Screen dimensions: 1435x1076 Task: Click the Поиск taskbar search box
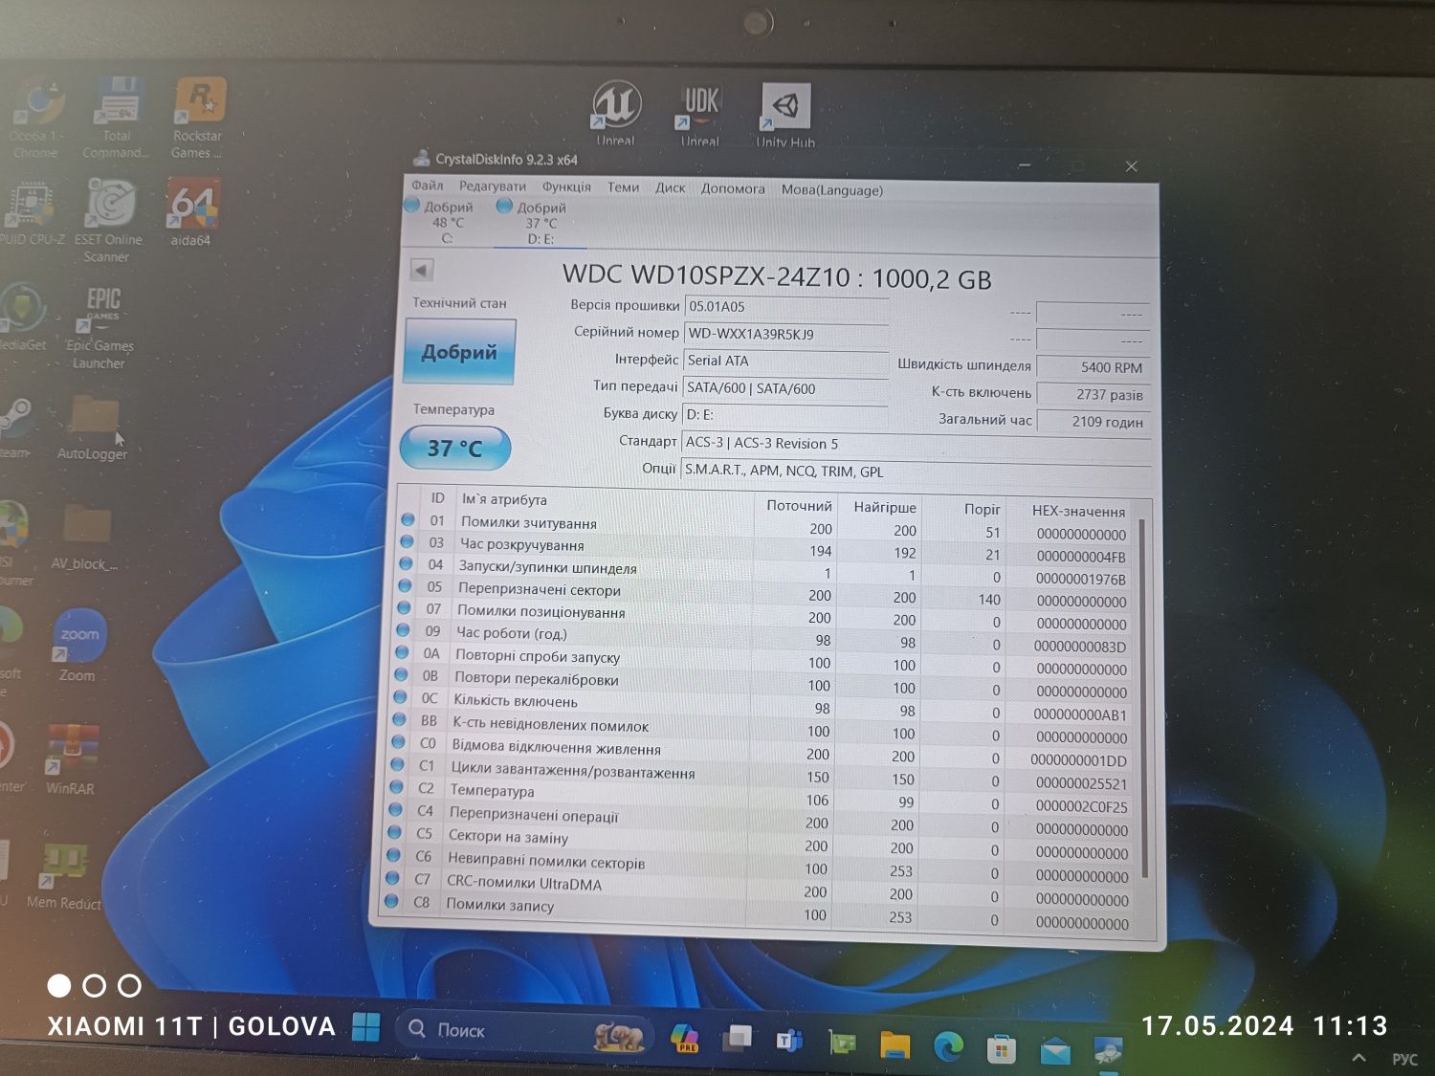click(x=524, y=1031)
